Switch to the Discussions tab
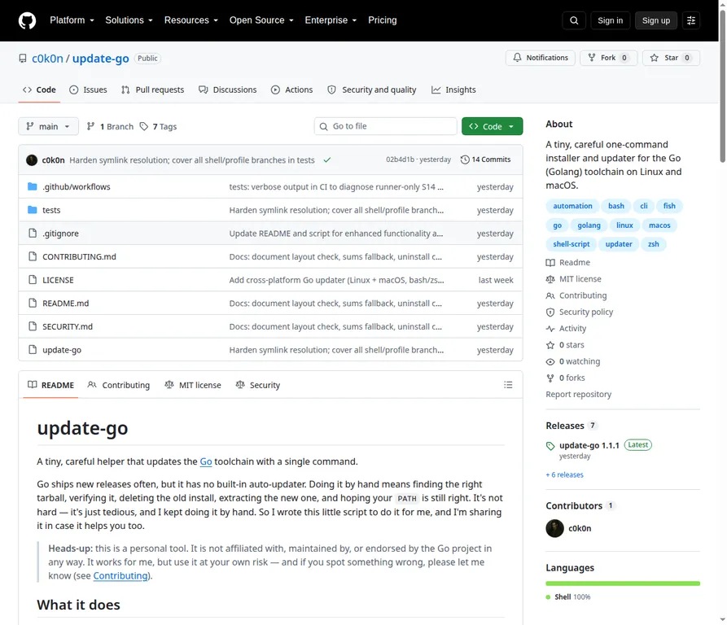Image resolution: width=727 pixels, height=625 pixels. coord(228,90)
